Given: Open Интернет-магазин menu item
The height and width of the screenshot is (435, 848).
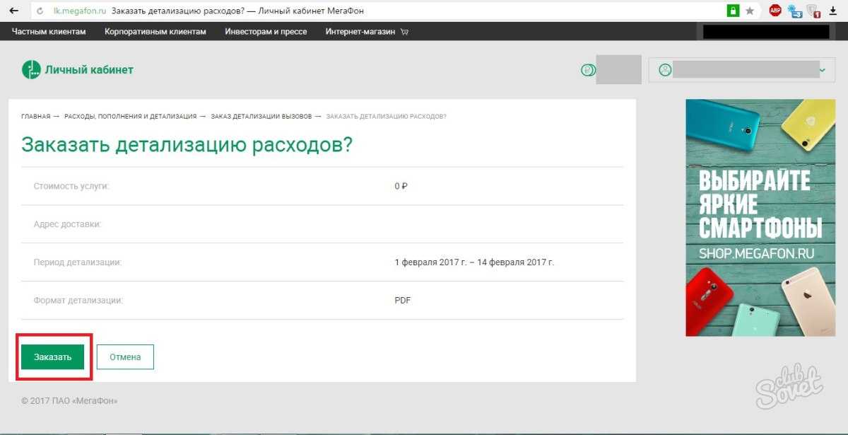Looking at the screenshot, I should pyautogui.click(x=360, y=32).
